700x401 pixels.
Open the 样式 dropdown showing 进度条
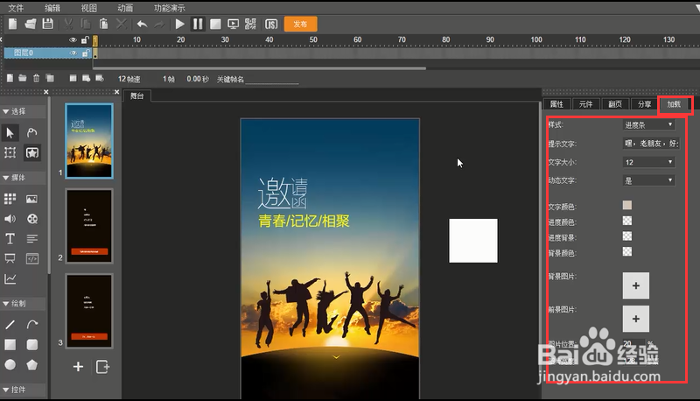point(648,125)
